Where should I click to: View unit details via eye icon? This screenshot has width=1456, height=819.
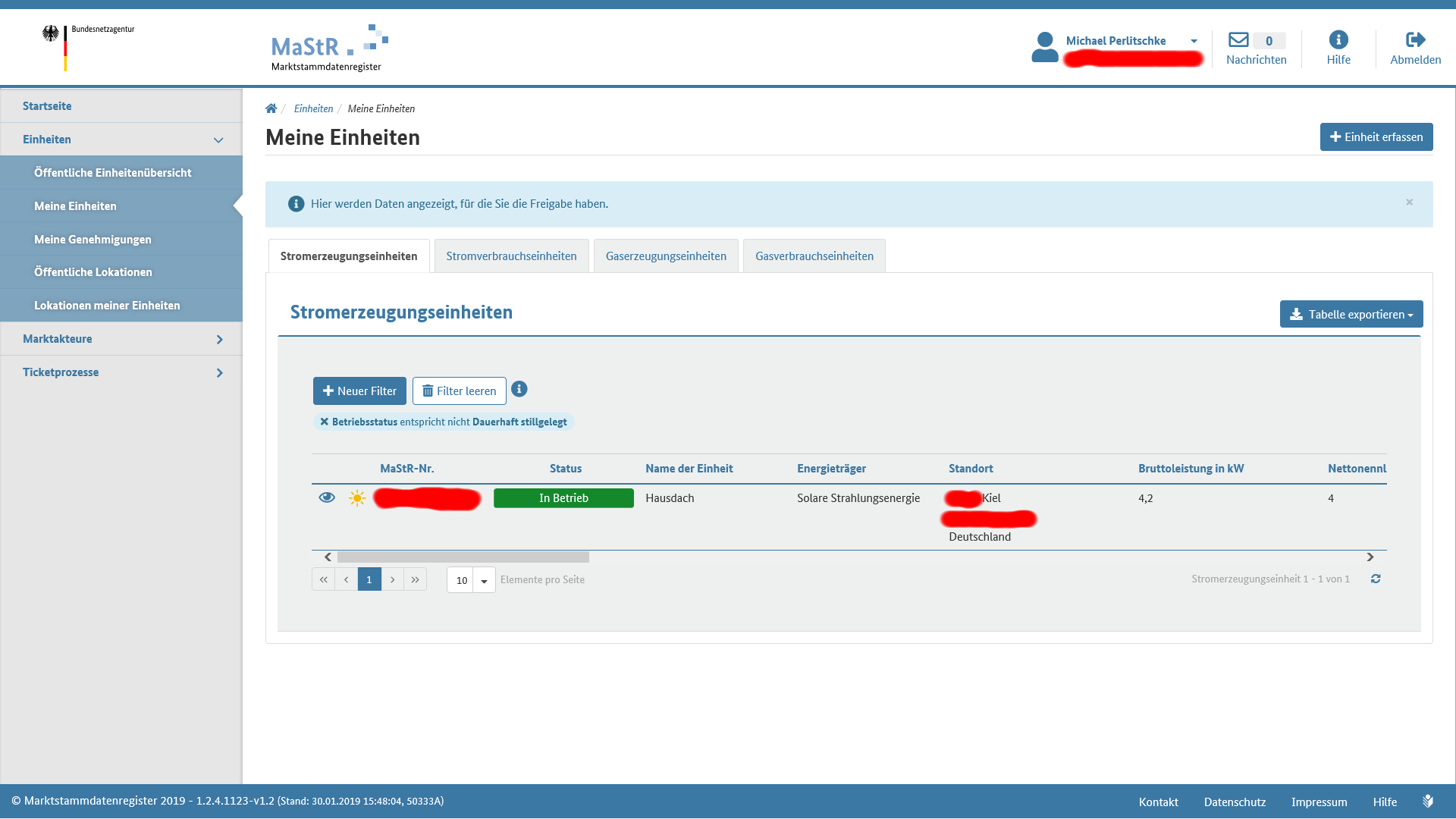327,497
